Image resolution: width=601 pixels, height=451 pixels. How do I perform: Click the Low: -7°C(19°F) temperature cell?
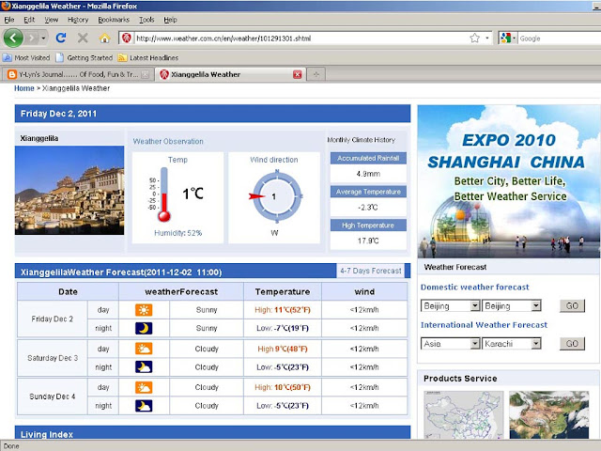283,328
